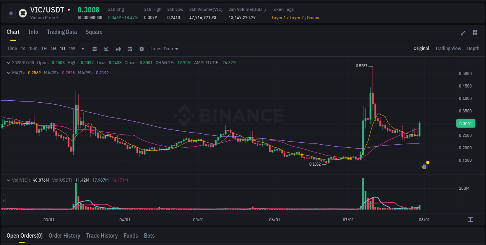The height and width of the screenshot is (245, 486).
Task: Collapse the MA indicator row with its chevron
Action: click(x=8, y=73)
